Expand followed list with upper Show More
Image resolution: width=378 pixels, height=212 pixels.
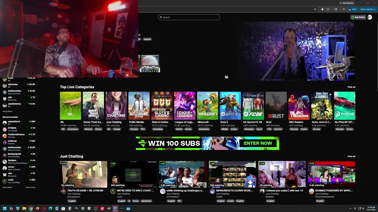(x=7, y=112)
